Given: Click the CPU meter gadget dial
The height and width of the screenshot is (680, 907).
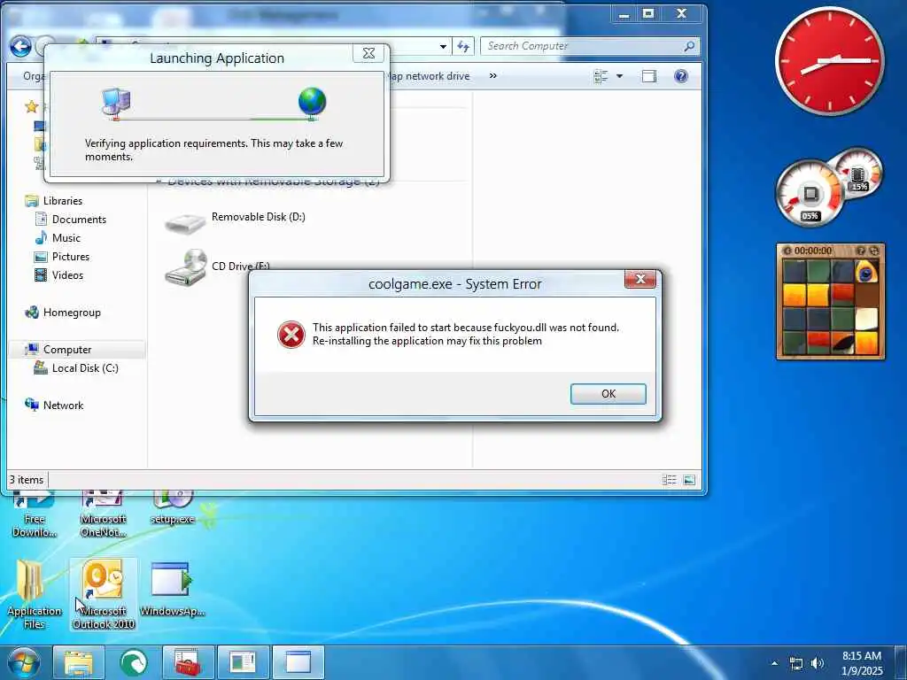Looking at the screenshot, I should [x=810, y=194].
